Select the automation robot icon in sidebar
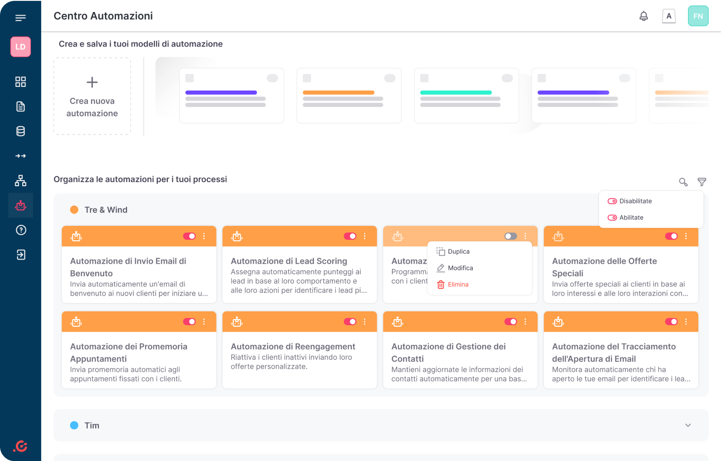 point(20,206)
